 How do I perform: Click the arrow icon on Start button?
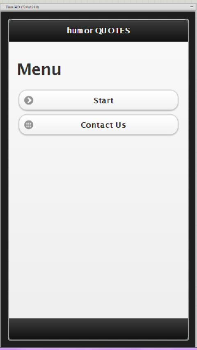point(29,100)
